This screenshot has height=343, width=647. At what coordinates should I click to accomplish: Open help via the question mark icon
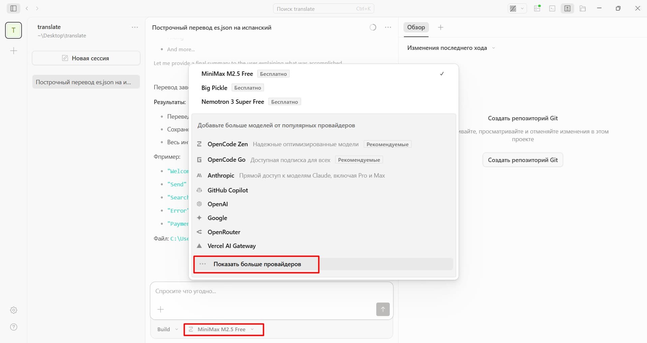[13, 327]
